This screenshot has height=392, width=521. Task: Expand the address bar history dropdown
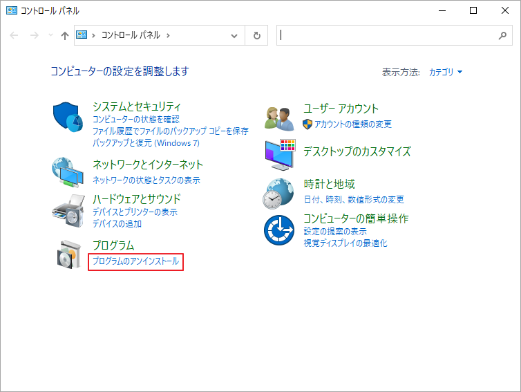pyautogui.click(x=234, y=35)
